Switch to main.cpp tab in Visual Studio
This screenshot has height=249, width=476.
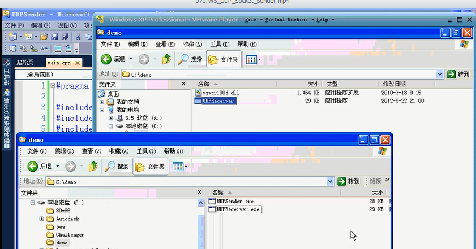[x=59, y=63]
